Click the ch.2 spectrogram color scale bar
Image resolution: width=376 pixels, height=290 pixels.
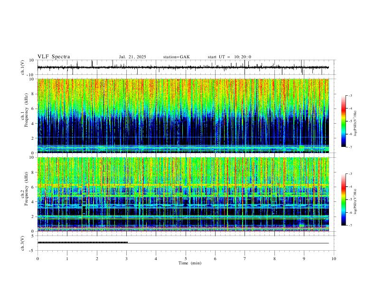click(x=343, y=199)
